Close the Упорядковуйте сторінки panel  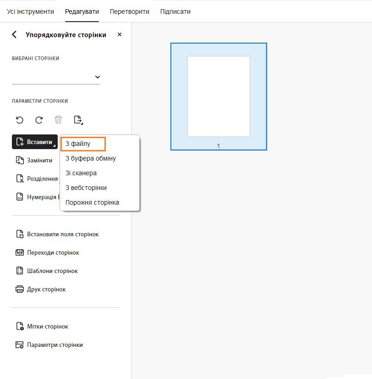(119, 34)
